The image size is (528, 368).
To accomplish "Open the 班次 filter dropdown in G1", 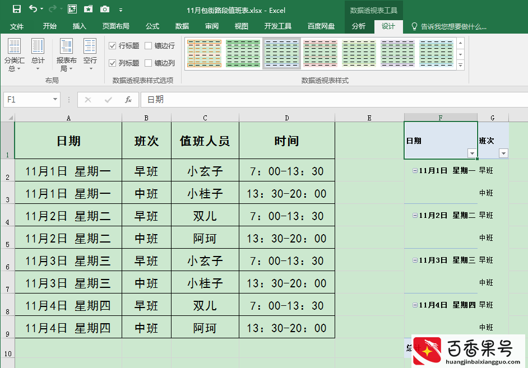I will point(503,153).
